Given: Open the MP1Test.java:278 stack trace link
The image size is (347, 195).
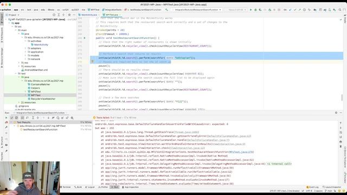Looking at the screenshot, I should click(241, 152).
